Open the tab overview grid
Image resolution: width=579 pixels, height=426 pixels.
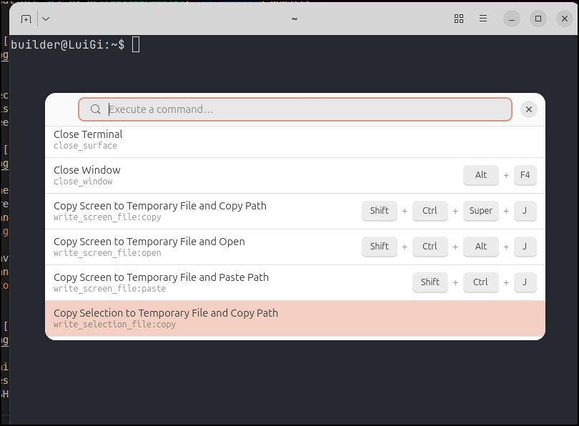459,19
